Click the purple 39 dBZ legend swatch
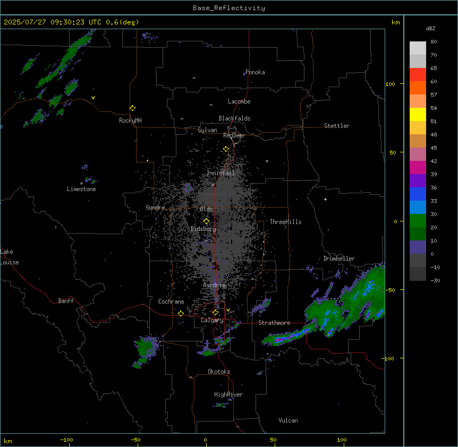Screen dimensions: 458x447 point(418,181)
